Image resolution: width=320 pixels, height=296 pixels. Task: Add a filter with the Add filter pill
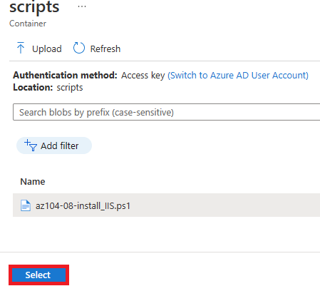[x=54, y=146]
